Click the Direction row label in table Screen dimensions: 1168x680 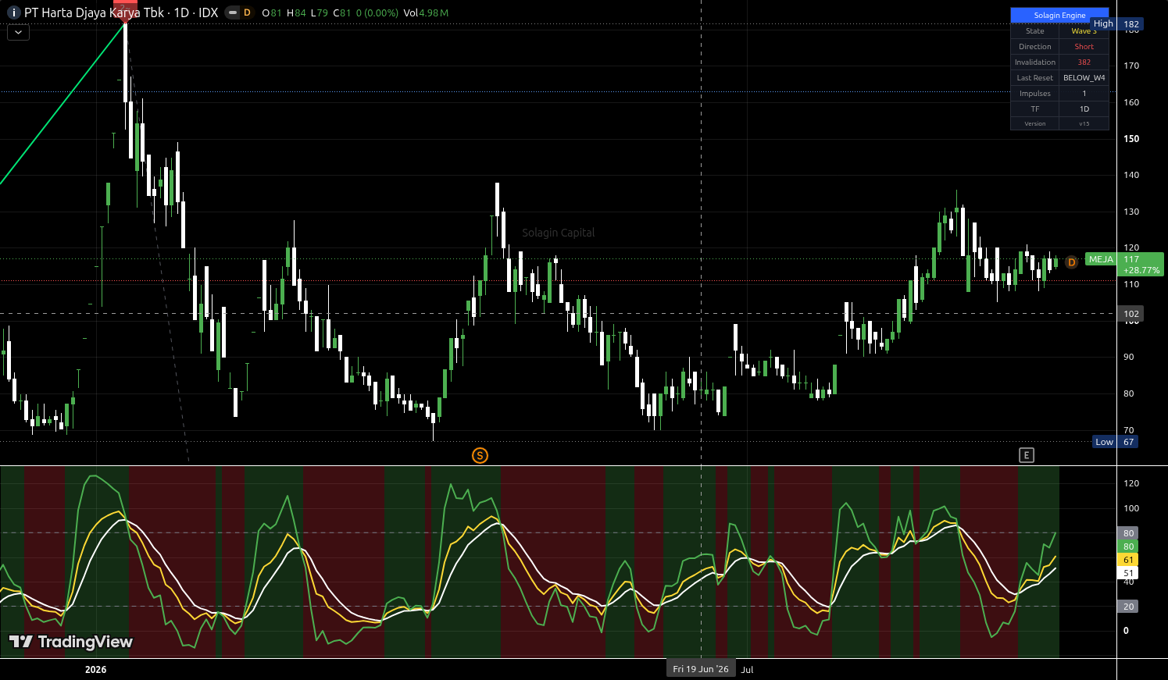coord(1034,47)
